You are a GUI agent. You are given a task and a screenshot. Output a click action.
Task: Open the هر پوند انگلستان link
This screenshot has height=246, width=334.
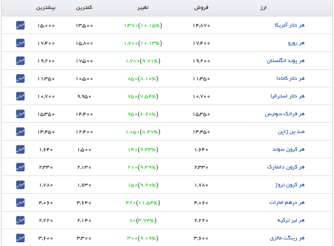coord(286,61)
